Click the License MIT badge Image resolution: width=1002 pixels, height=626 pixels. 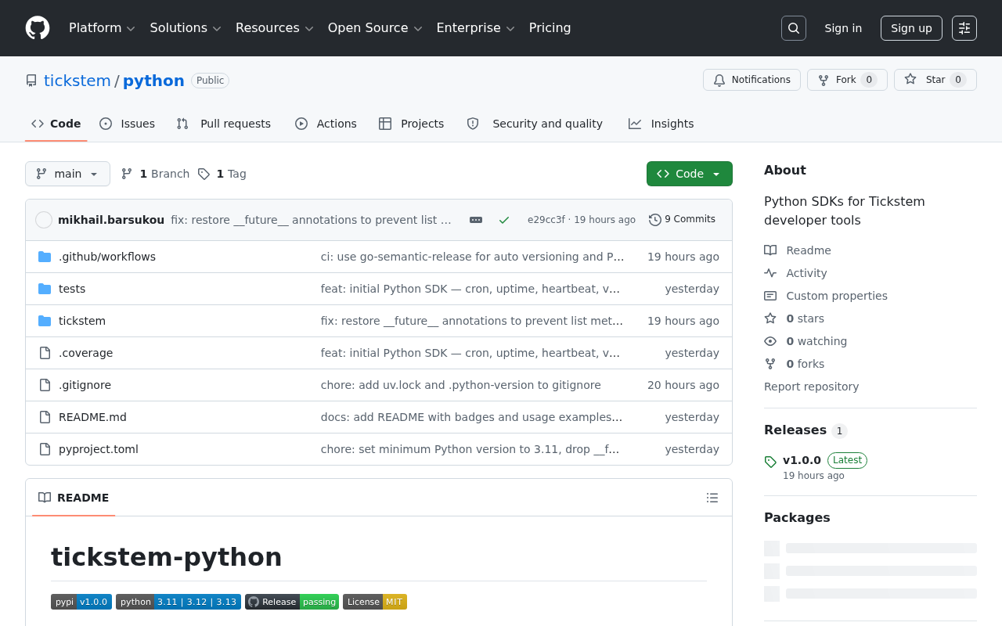coord(375,602)
